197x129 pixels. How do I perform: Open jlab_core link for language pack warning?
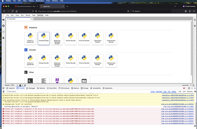click(177, 104)
